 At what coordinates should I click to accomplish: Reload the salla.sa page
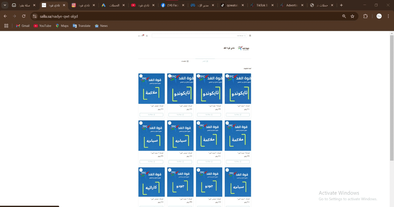pyautogui.click(x=24, y=16)
